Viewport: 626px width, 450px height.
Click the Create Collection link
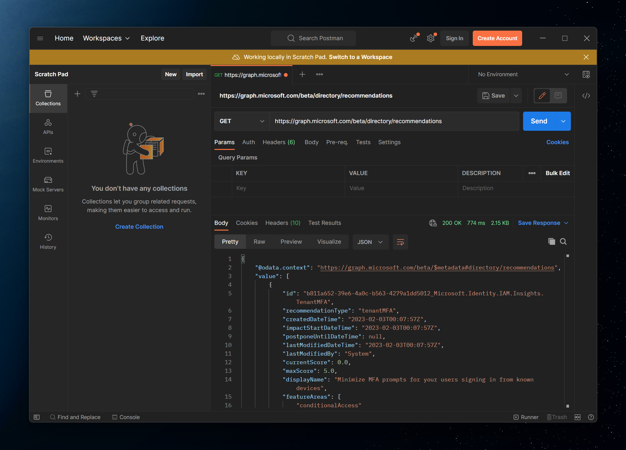point(139,227)
